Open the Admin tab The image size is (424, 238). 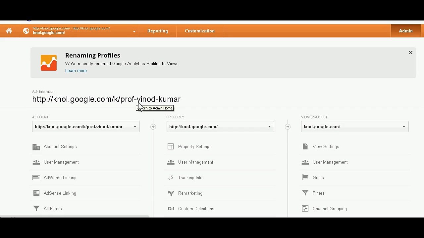tap(406, 31)
